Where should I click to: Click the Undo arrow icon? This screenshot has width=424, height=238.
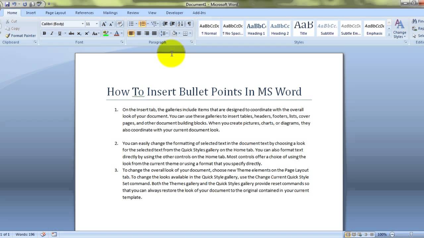(14, 4)
